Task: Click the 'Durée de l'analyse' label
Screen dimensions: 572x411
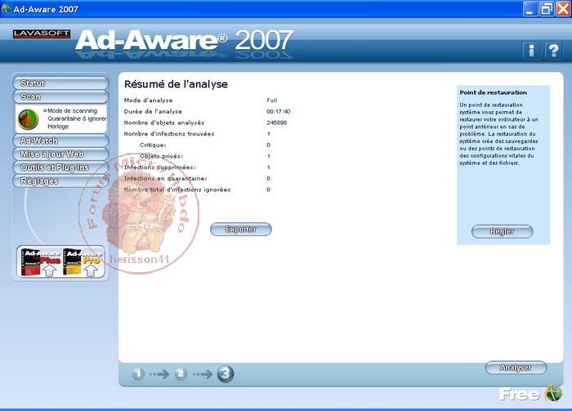Action: pyautogui.click(x=153, y=112)
